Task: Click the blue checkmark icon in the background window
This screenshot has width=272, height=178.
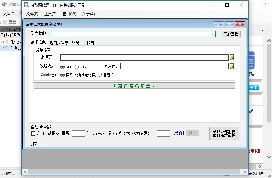Action: point(251,111)
